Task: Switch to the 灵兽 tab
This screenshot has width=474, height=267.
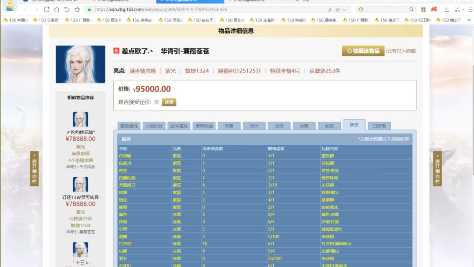Action: (x=229, y=126)
